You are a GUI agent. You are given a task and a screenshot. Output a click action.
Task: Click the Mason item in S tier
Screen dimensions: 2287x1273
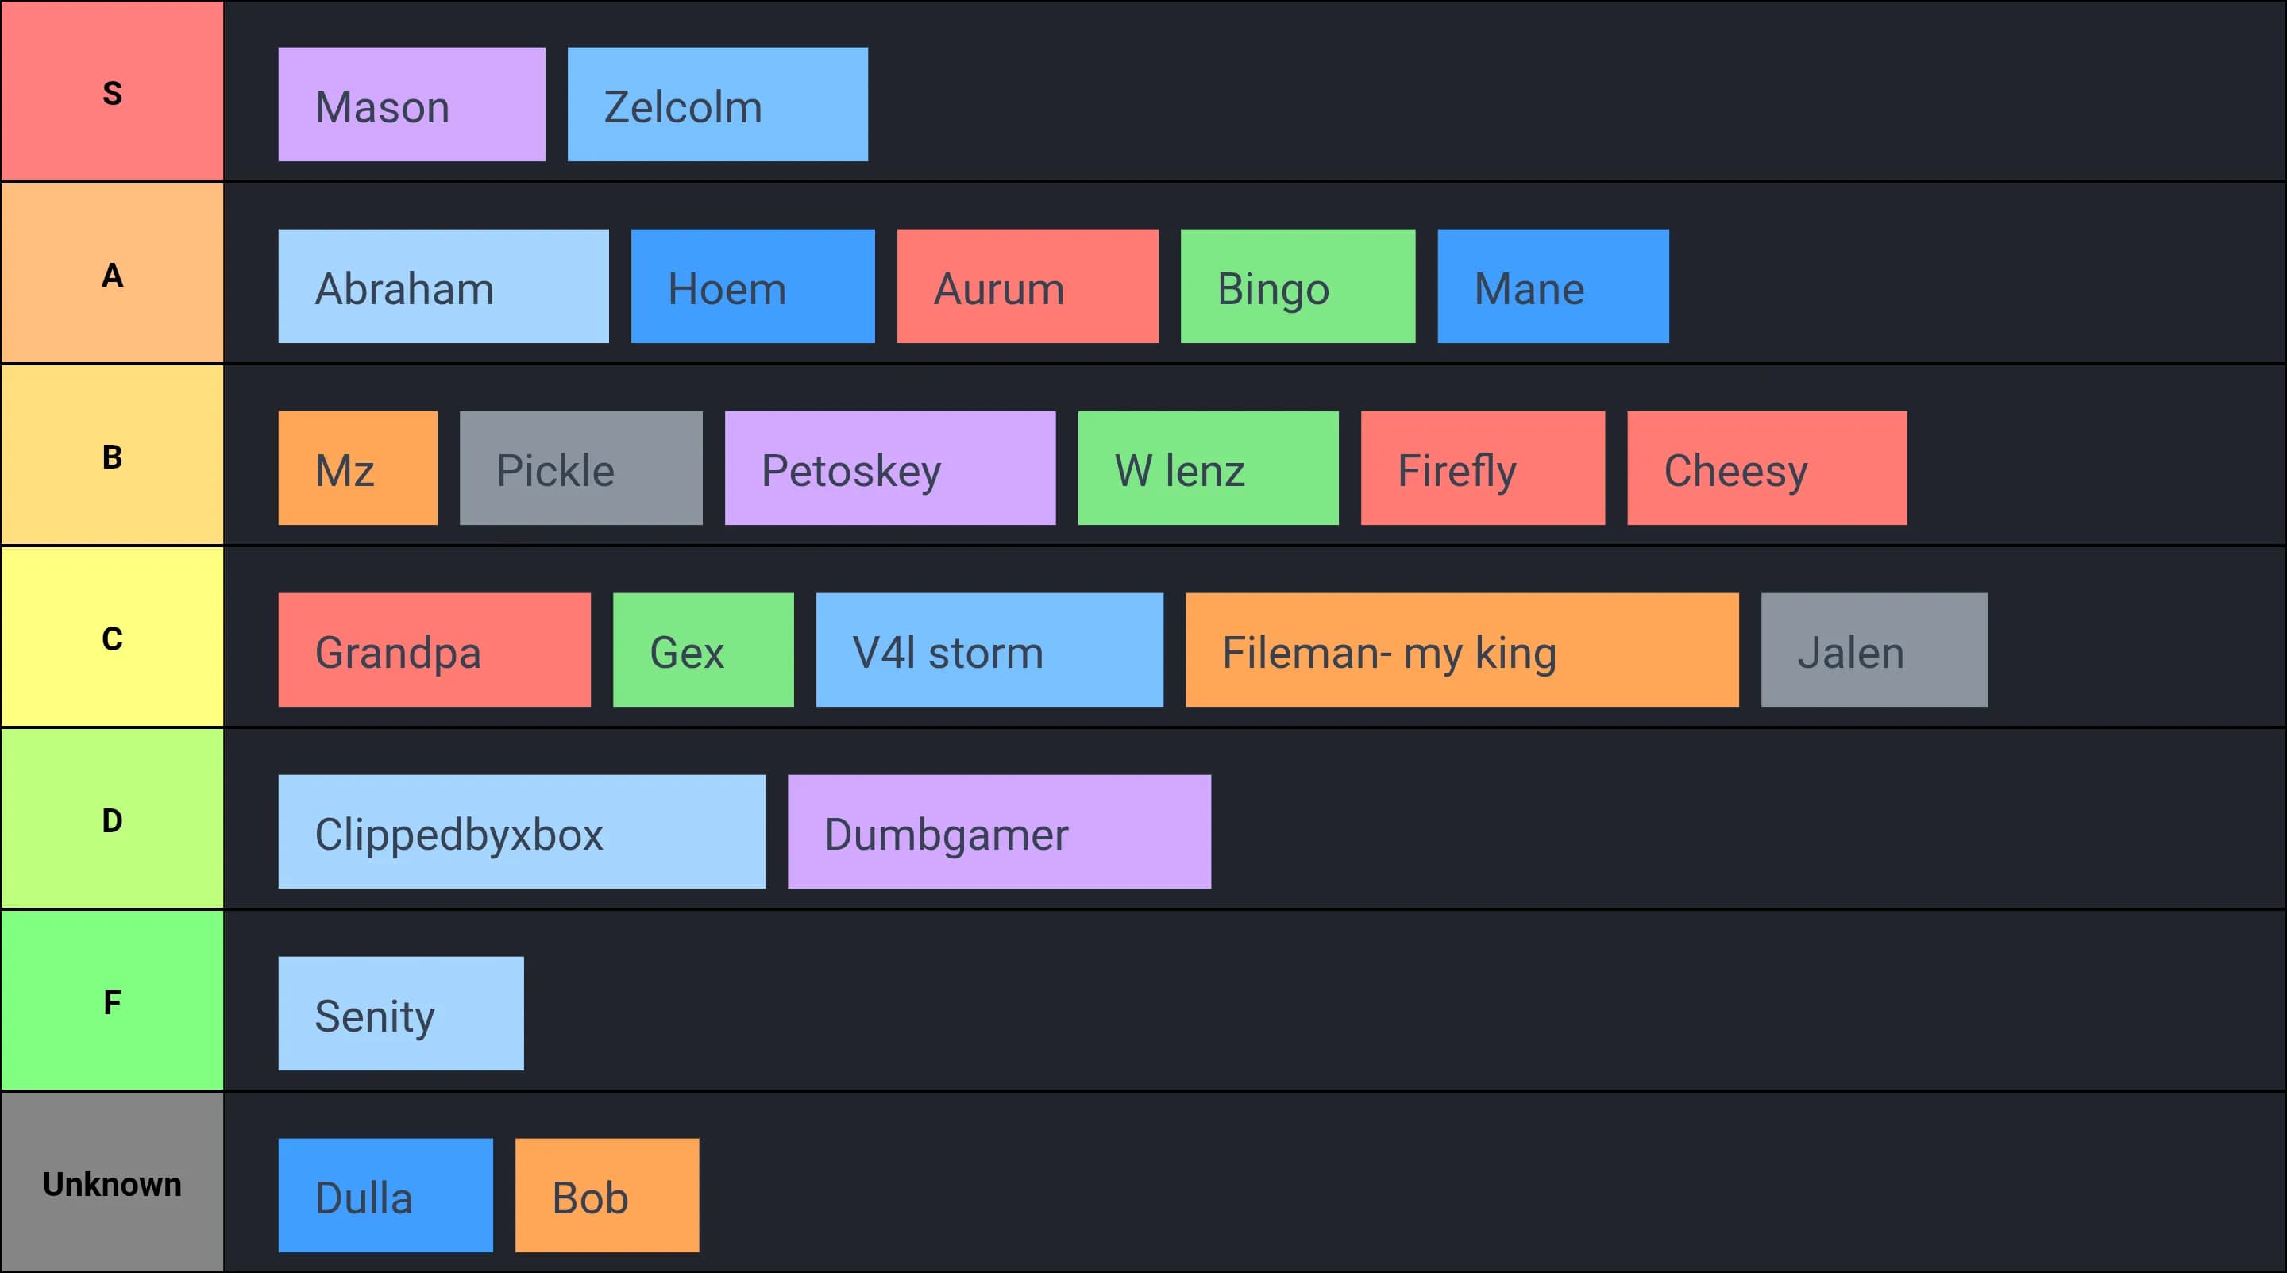click(x=411, y=105)
